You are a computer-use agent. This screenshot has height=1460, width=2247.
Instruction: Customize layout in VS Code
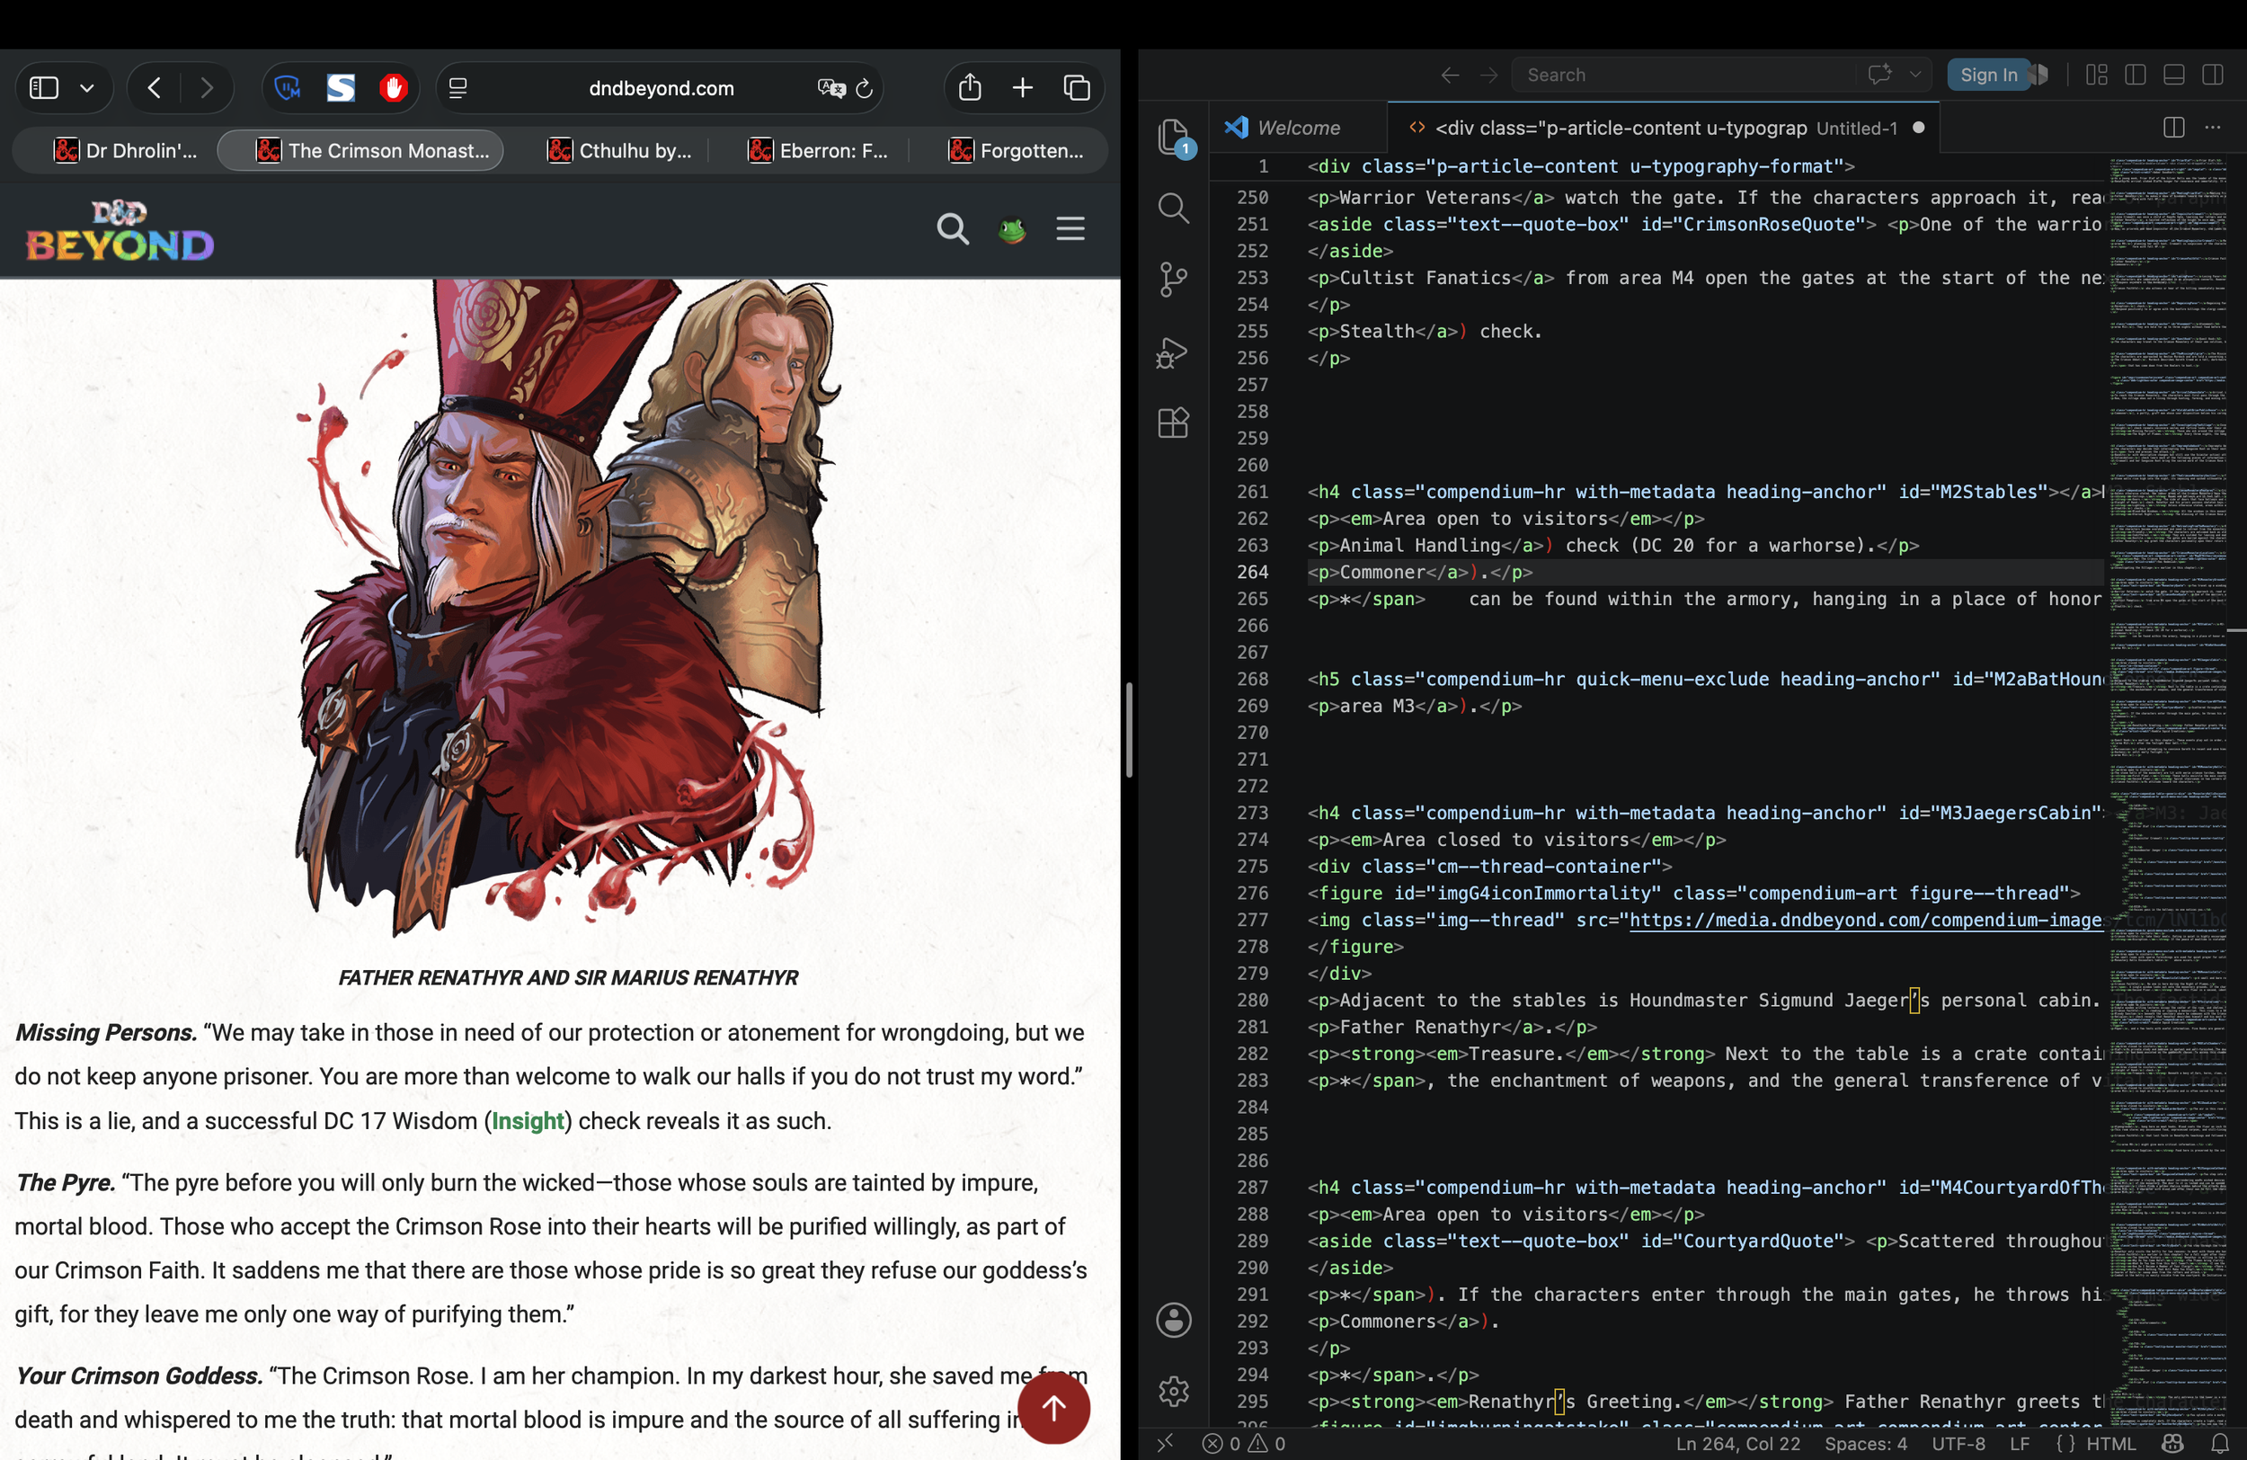click(x=2097, y=75)
